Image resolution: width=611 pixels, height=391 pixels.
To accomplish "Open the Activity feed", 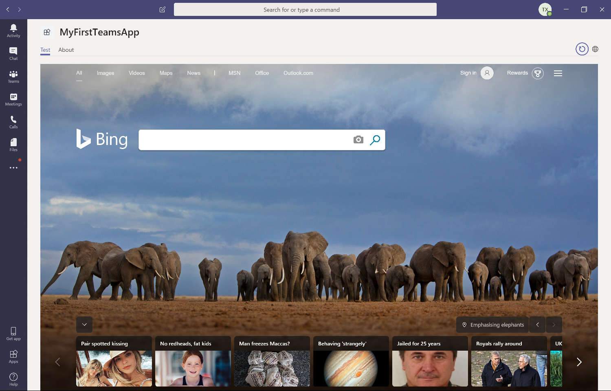I will click(13, 31).
